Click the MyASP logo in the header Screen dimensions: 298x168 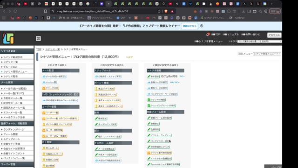pyautogui.click(x=8, y=38)
